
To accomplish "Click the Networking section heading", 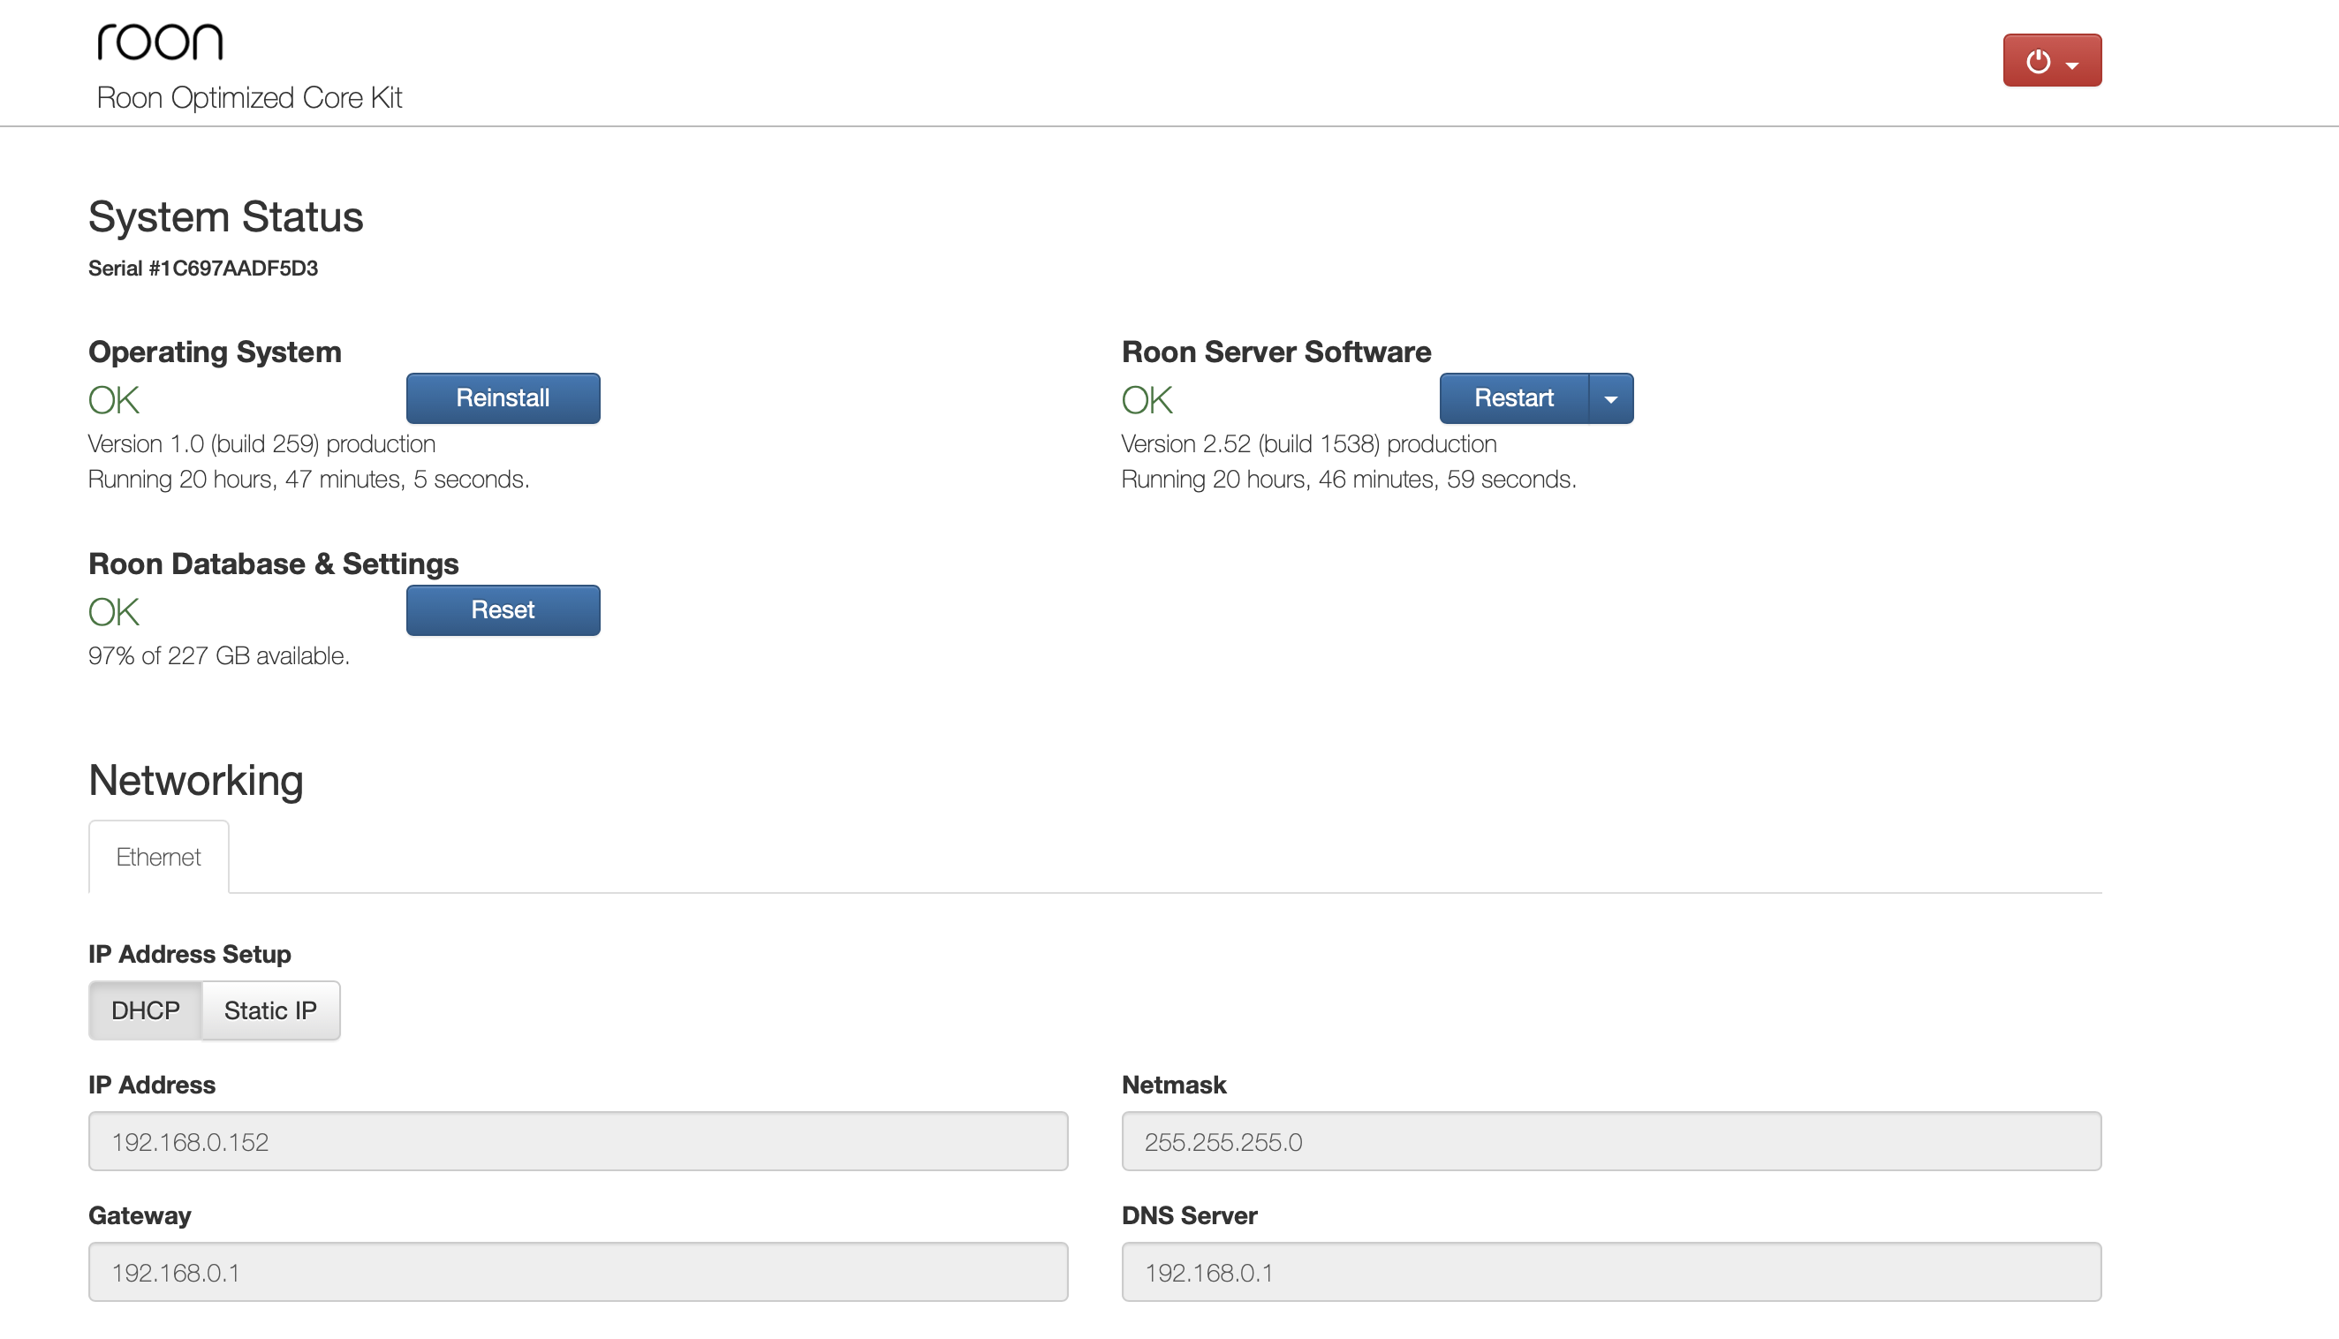I will tap(196, 780).
